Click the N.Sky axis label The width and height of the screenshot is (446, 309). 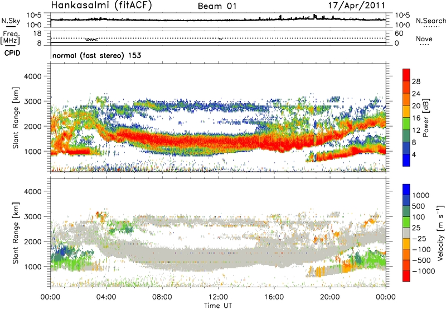coord(11,21)
